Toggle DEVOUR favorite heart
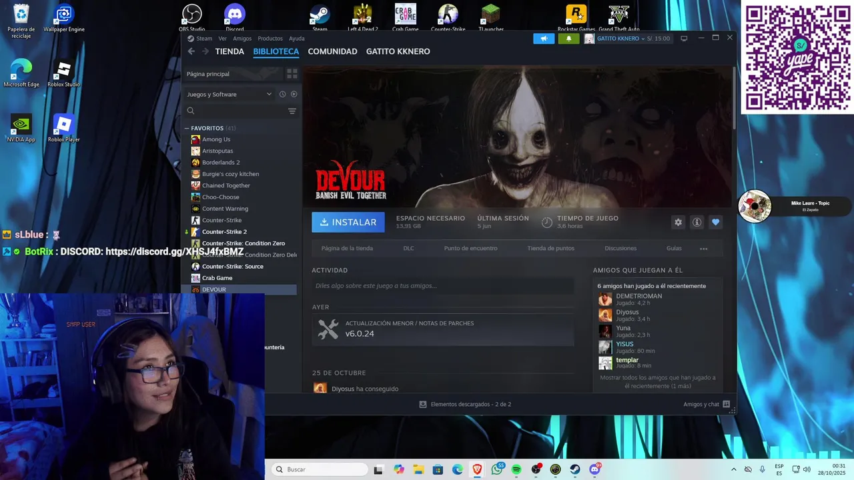Viewport: 854px width, 480px height. coord(715,222)
